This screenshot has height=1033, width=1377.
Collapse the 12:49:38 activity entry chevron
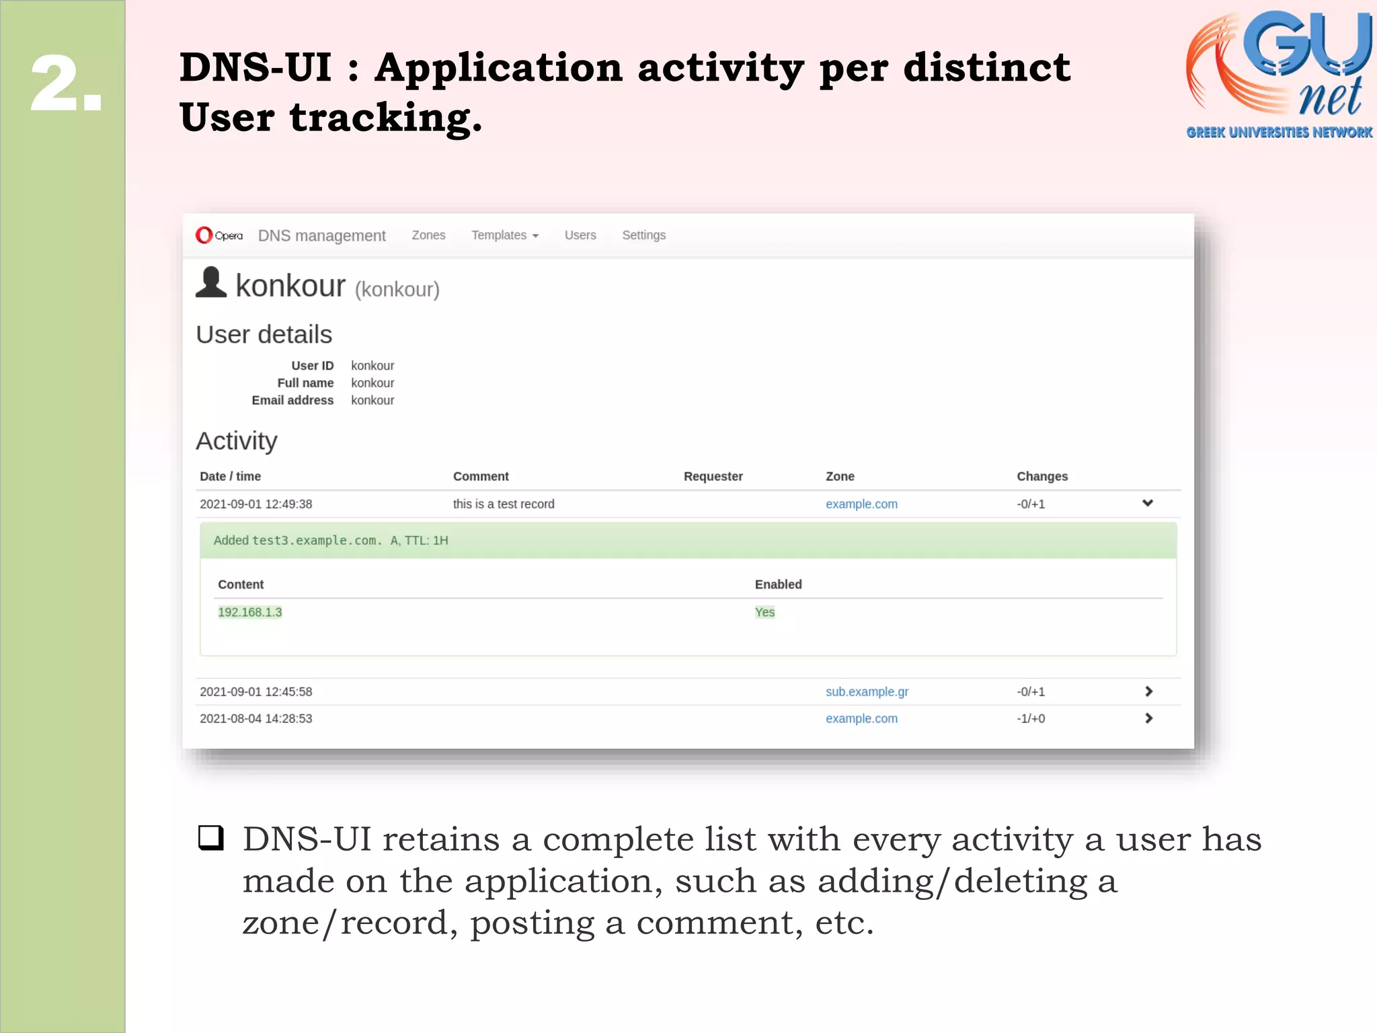1148,503
